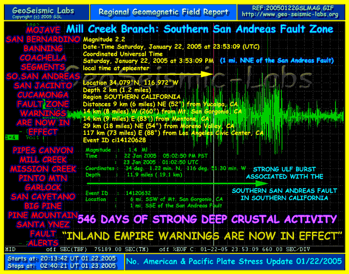Screen dimensions: 349x274
Task: Click the Region SOUTHERN CALIFORNIA line
Action: [132, 97]
